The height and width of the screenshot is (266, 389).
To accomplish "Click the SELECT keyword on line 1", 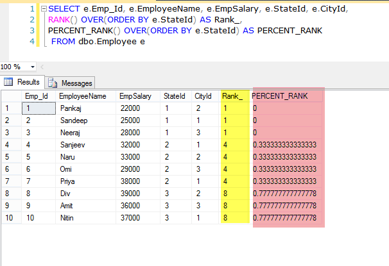I will point(64,9).
